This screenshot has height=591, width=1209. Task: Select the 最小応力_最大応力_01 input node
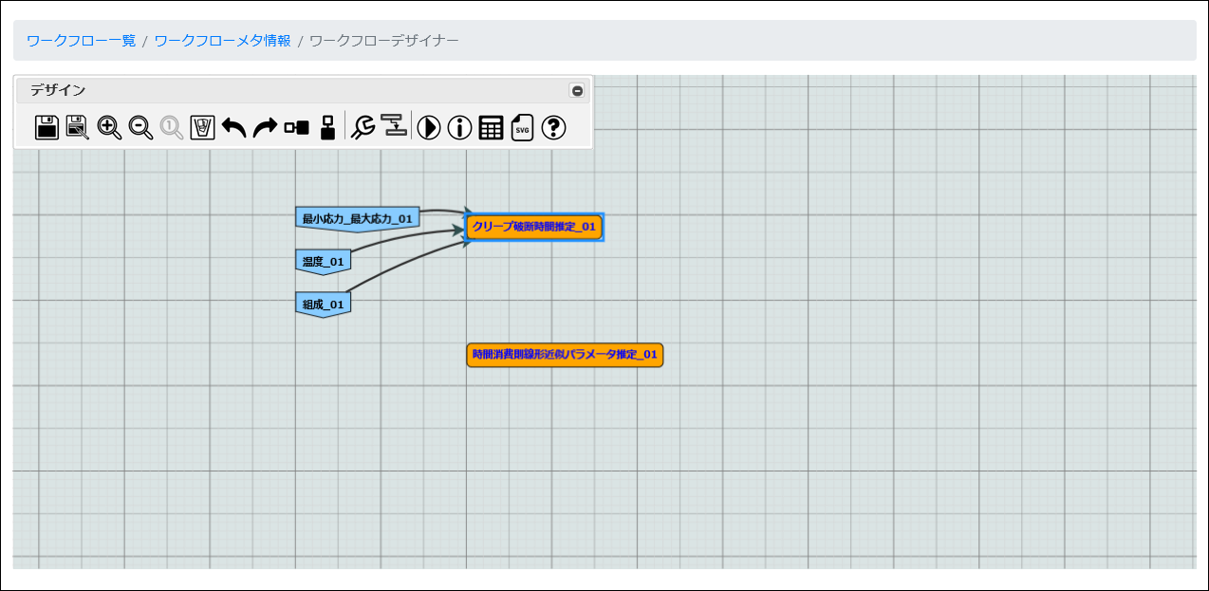[358, 220]
